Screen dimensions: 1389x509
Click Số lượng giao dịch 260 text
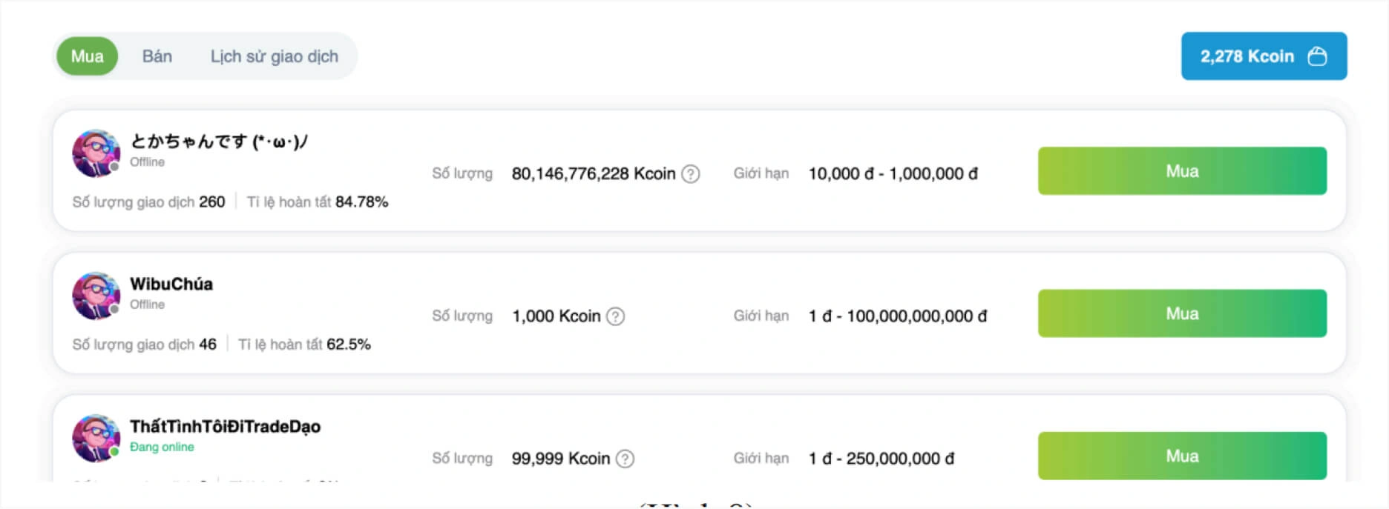[148, 202]
